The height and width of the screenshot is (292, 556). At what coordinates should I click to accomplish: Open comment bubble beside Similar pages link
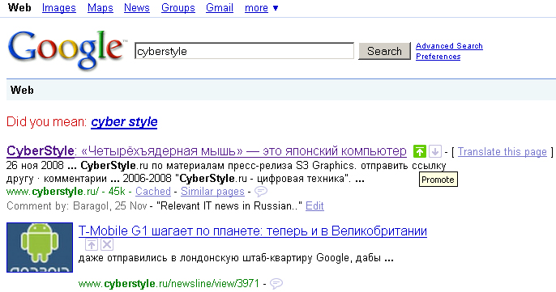pos(261,192)
